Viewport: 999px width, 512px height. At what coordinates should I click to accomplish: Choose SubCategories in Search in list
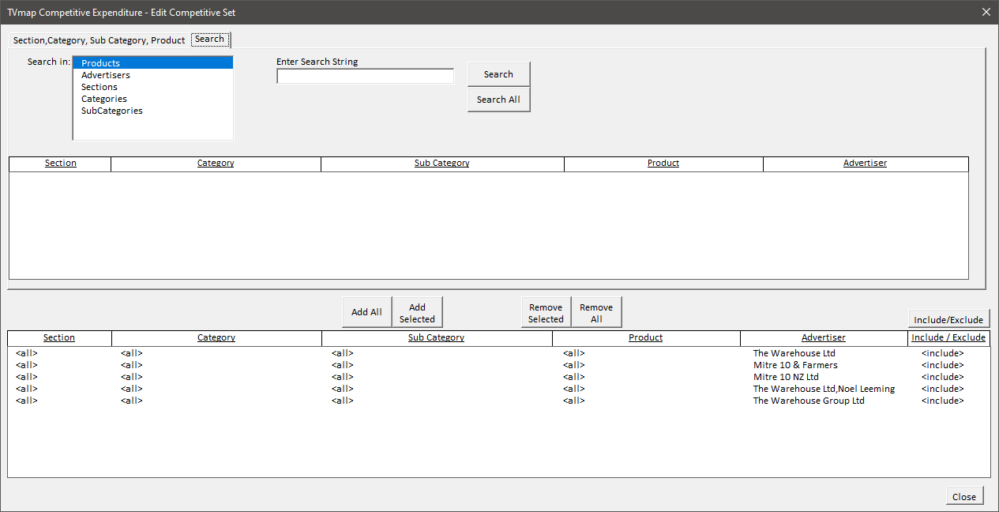[153, 111]
